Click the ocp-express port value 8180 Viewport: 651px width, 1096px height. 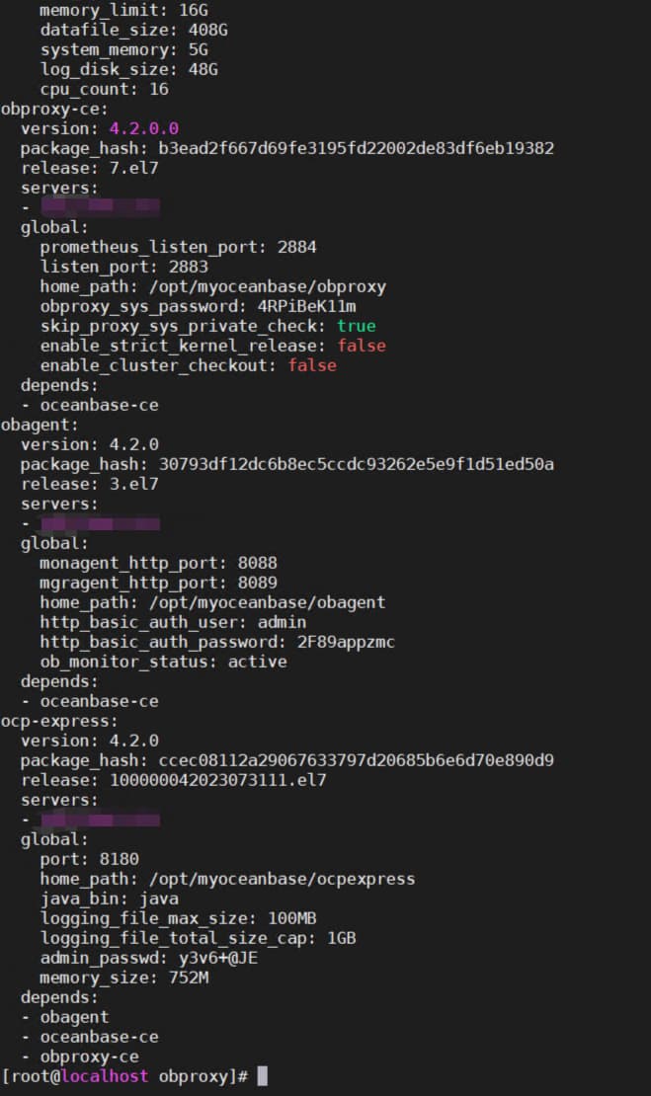(x=119, y=859)
